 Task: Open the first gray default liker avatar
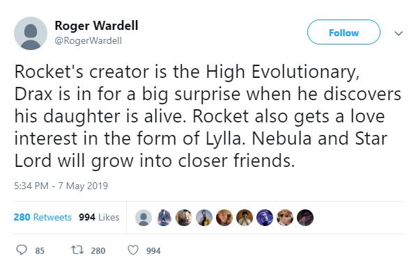point(144,218)
